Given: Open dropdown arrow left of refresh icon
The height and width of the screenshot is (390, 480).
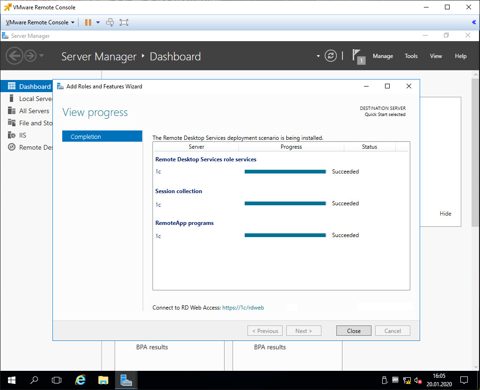Looking at the screenshot, I should pyautogui.click(x=318, y=56).
